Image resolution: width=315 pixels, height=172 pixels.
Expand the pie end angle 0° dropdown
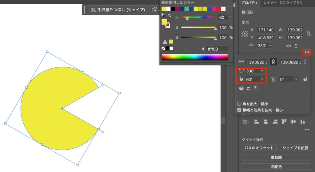pyautogui.click(x=296, y=79)
